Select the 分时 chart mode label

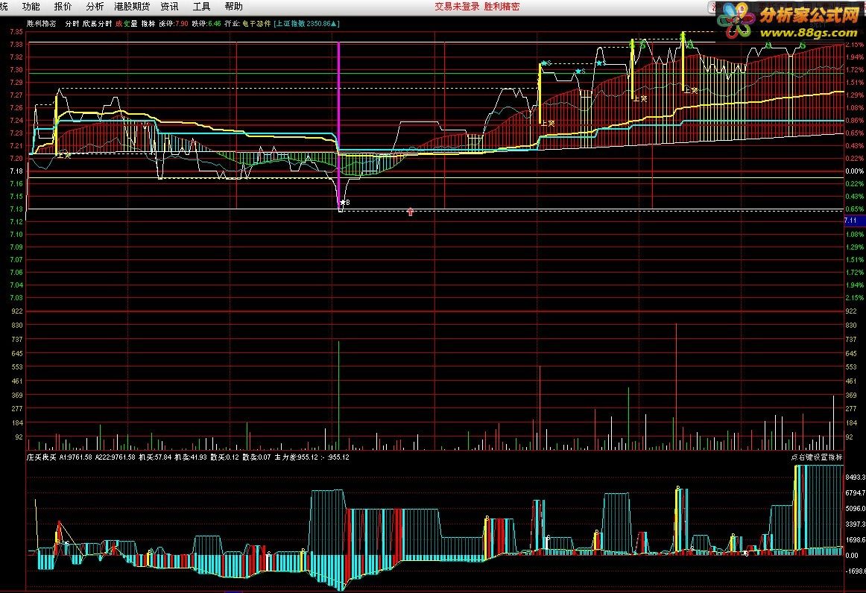[x=72, y=24]
